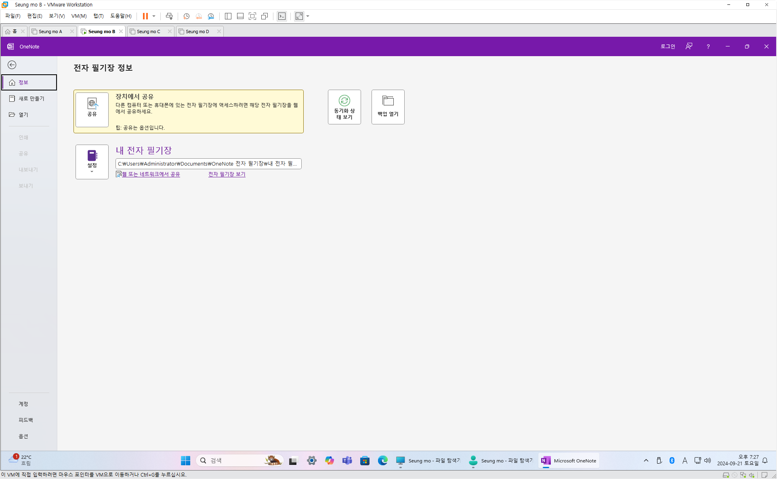Click the 백업 열기 folder button
This screenshot has width=777, height=479.
[388, 107]
